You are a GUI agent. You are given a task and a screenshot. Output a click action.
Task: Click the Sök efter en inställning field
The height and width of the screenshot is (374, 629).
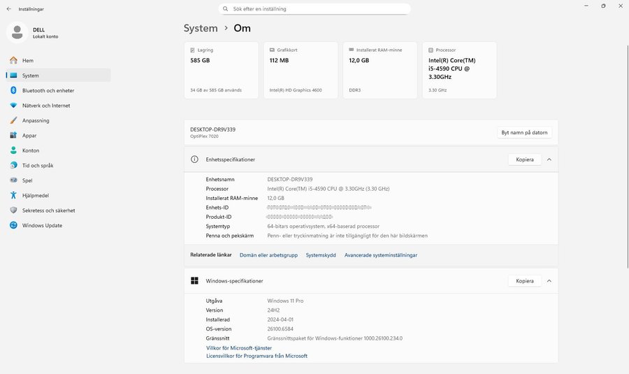[x=314, y=9]
